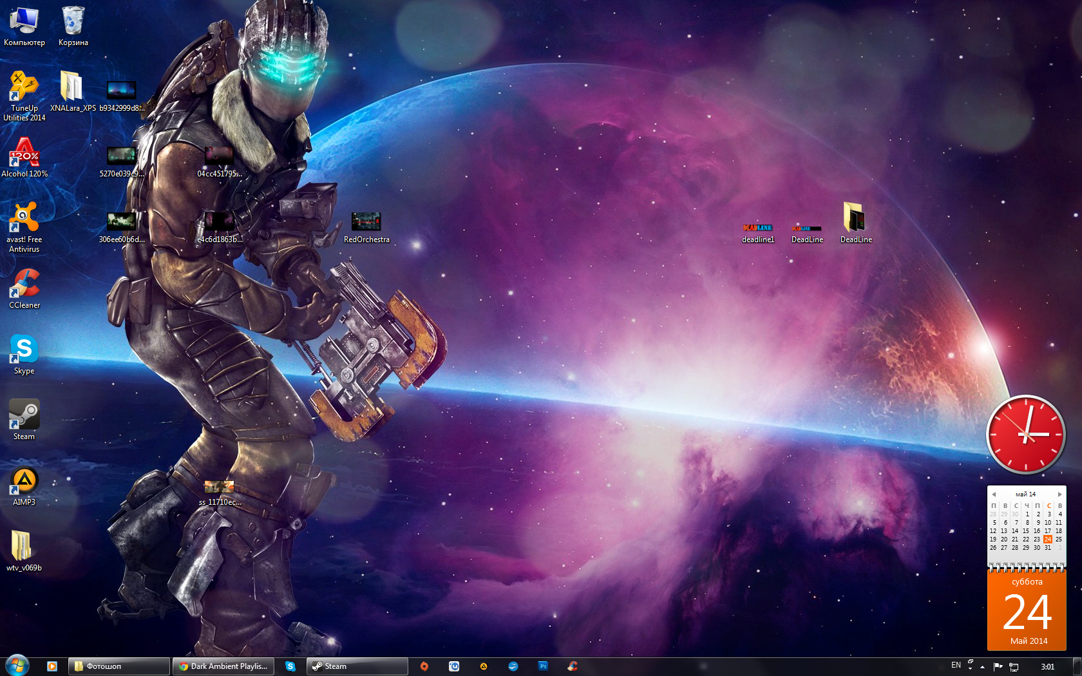Open the network connection tray icon

[1014, 667]
